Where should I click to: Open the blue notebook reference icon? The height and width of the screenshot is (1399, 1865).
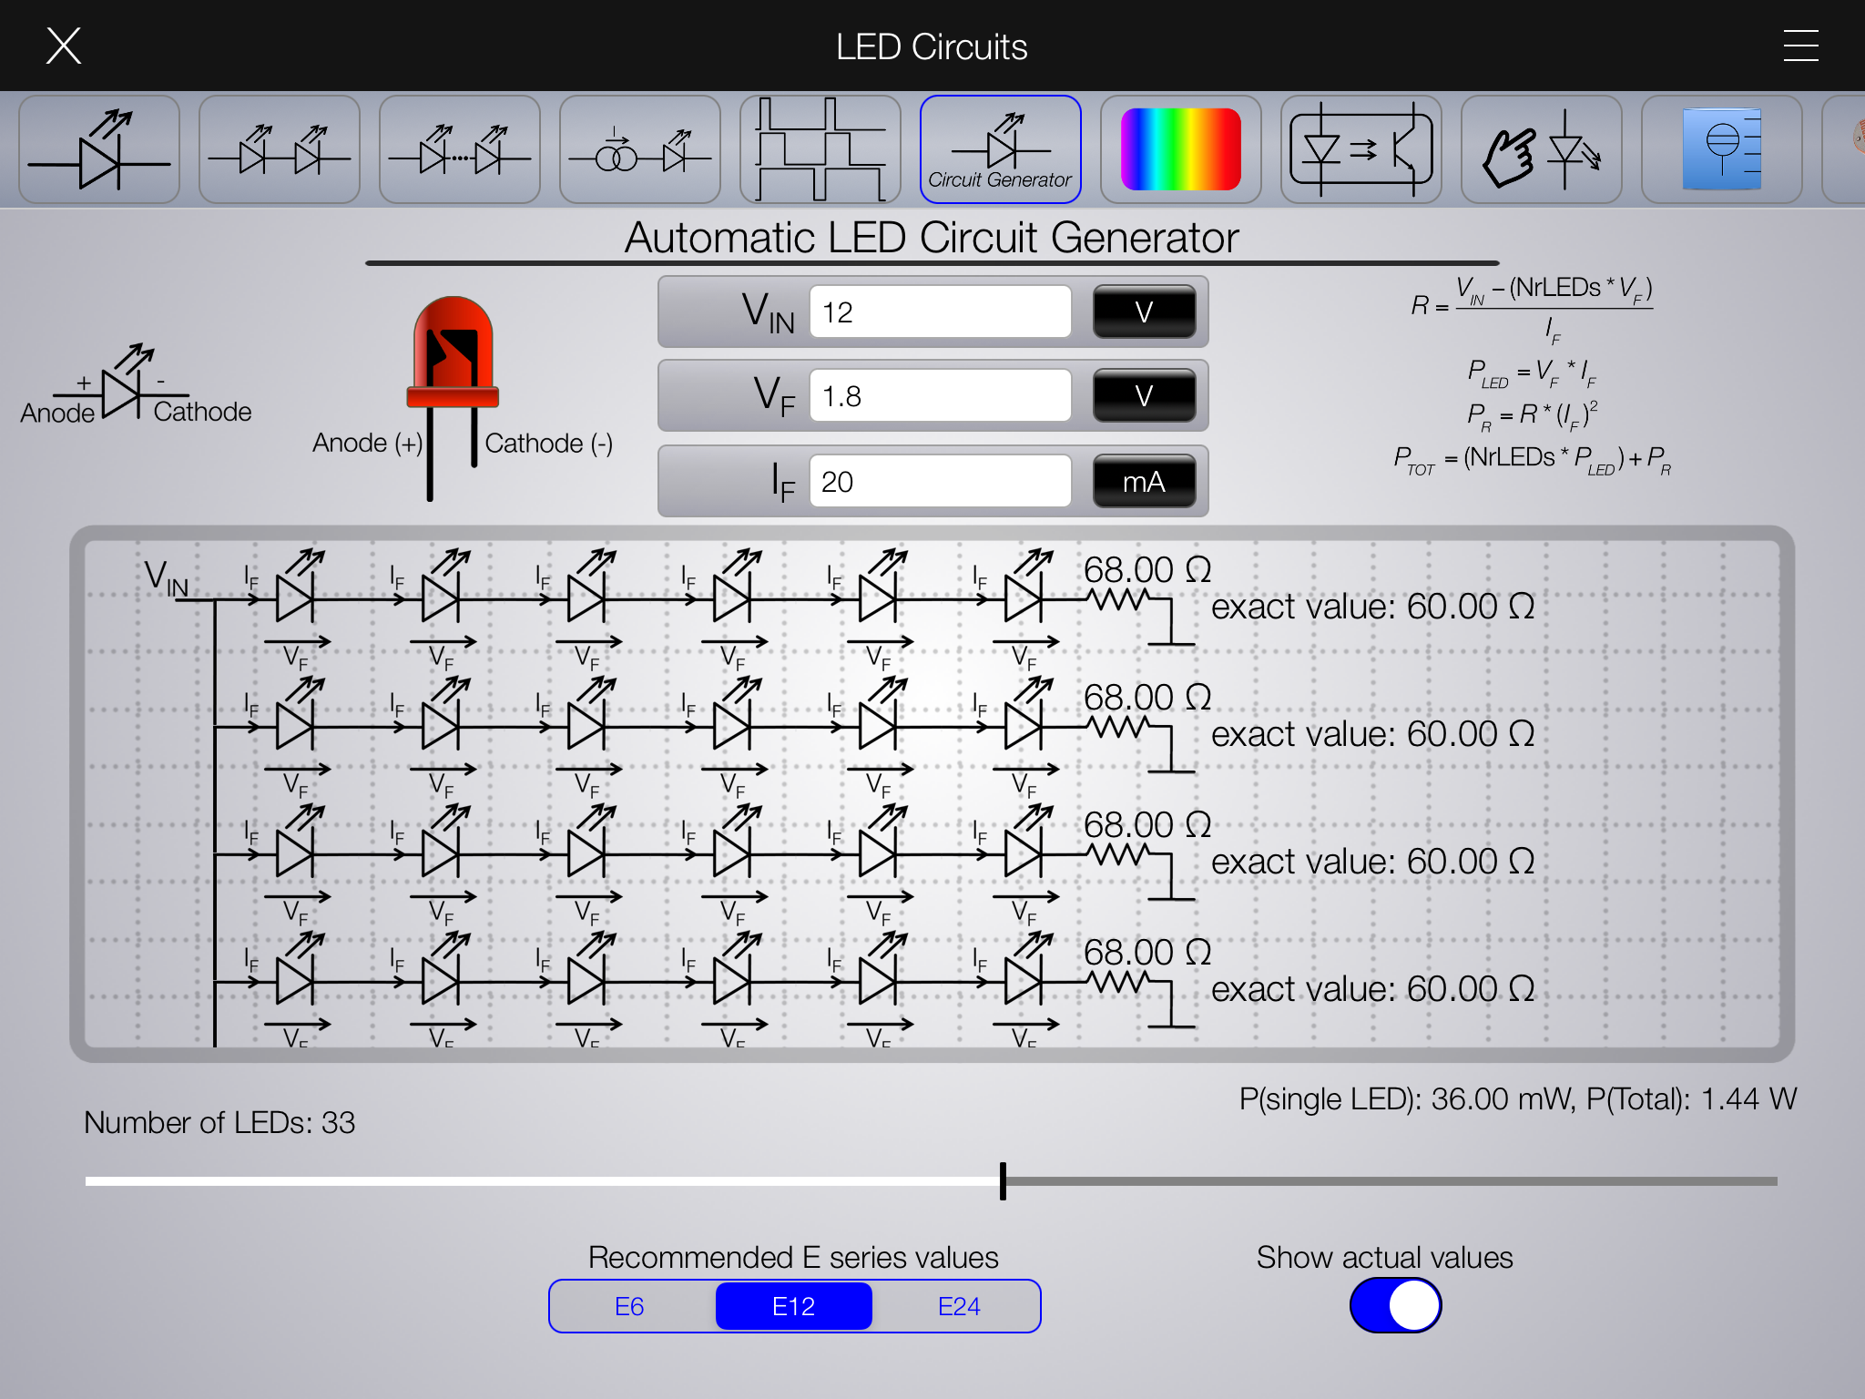click(x=1721, y=150)
